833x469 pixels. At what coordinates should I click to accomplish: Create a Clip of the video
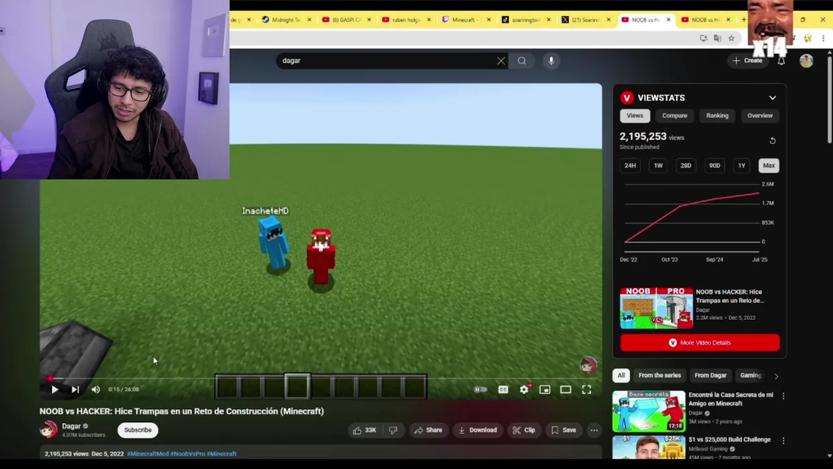click(x=523, y=430)
